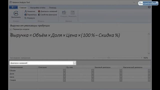The height and width of the screenshot is (90, 160).
Task: Click the Описание cell for Объём
Action: coord(50,70)
